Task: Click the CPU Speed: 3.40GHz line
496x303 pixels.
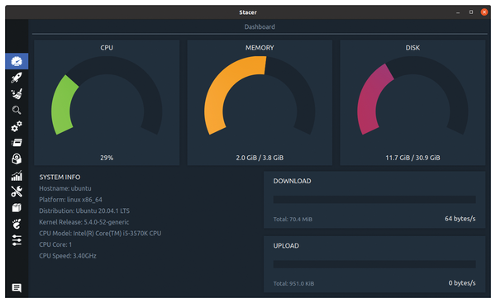Action: coord(68,256)
